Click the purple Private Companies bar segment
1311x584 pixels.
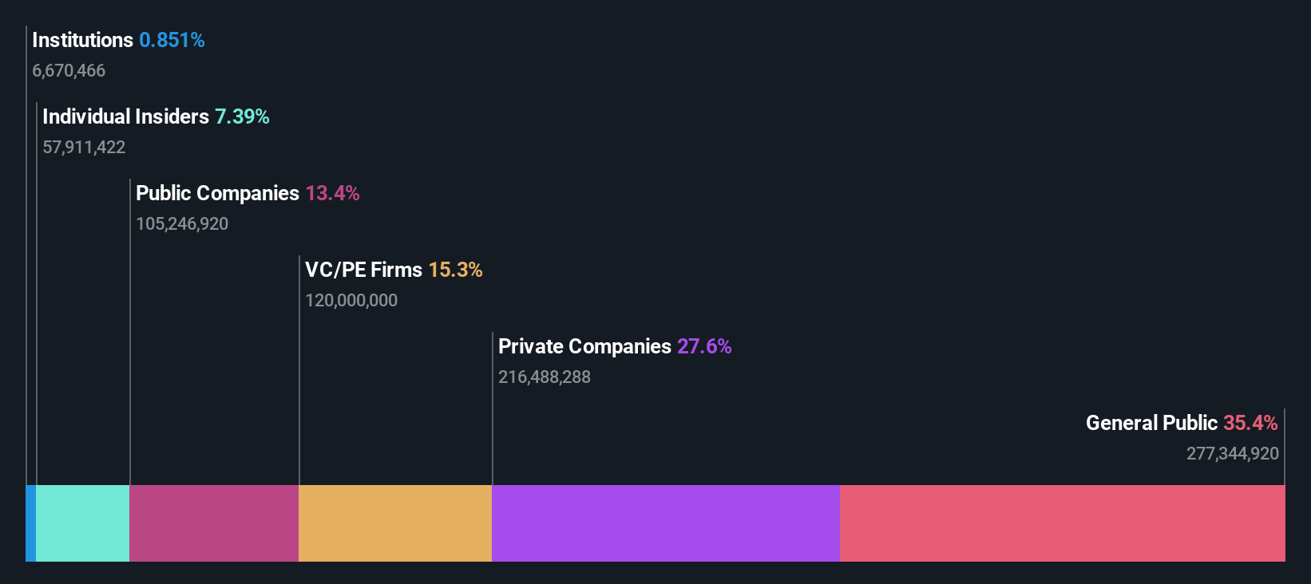(x=666, y=523)
